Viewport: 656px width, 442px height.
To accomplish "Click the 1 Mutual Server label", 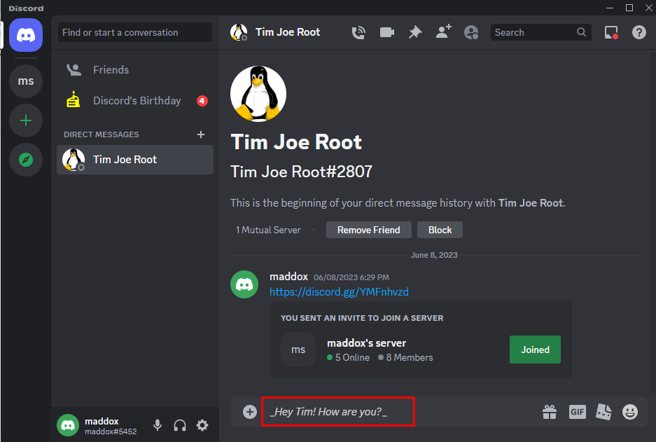I will [268, 230].
